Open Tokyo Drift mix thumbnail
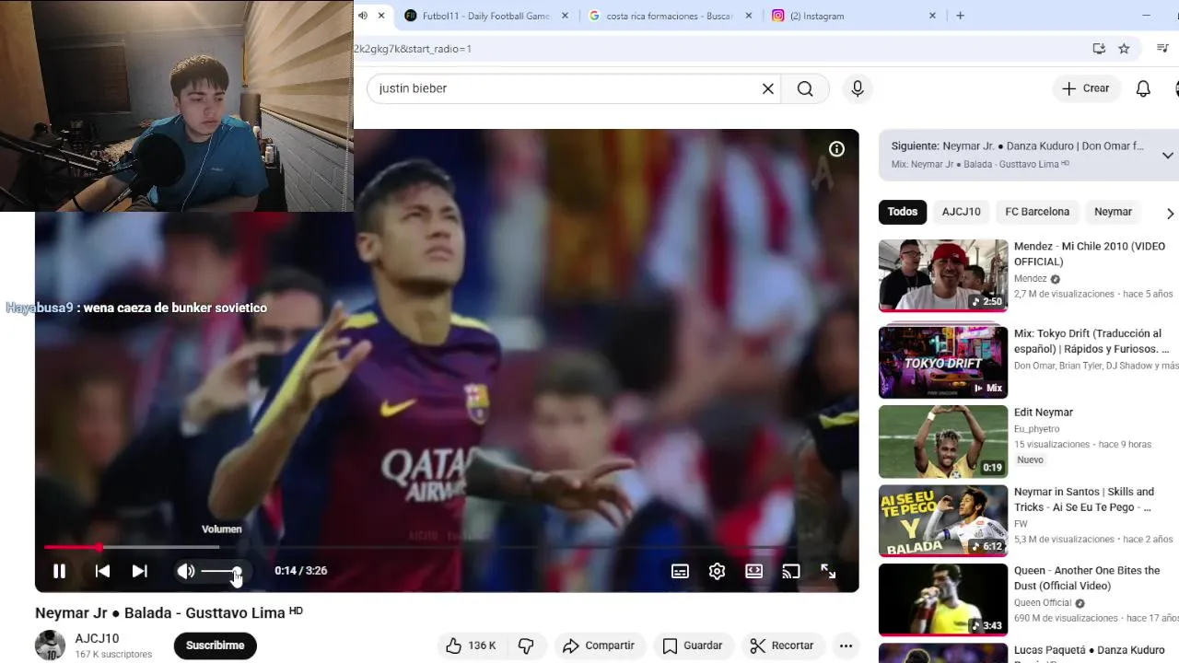This screenshot has width=1179, height=663. tap(943, 362)
